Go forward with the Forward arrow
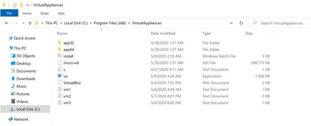The image size is (311, 126). (x=16, y=23)
